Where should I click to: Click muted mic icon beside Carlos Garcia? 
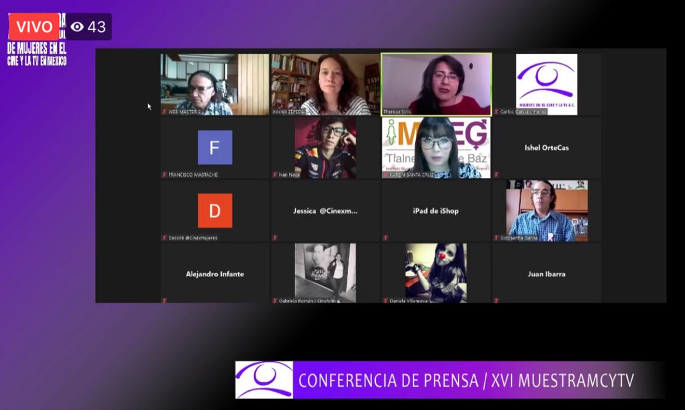[496, 112]
